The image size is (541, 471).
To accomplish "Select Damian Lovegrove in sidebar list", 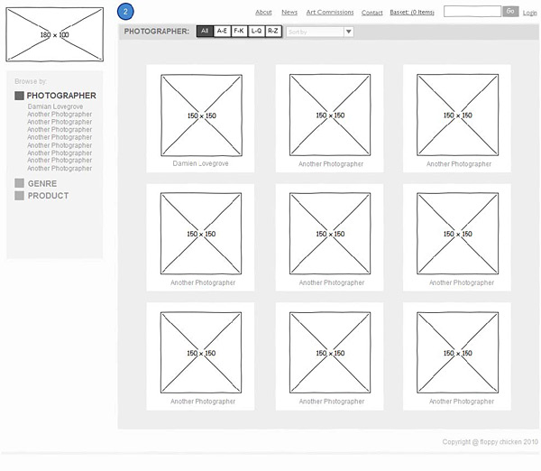I will 55,106.
